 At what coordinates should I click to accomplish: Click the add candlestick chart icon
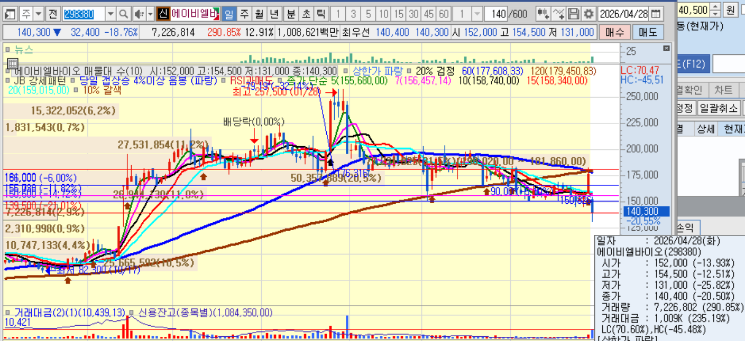click(x=543, y=14)
